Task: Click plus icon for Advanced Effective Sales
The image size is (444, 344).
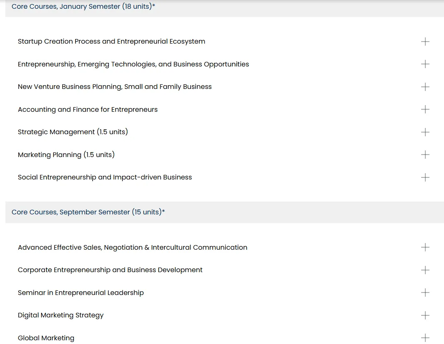Action: [425, 247]
